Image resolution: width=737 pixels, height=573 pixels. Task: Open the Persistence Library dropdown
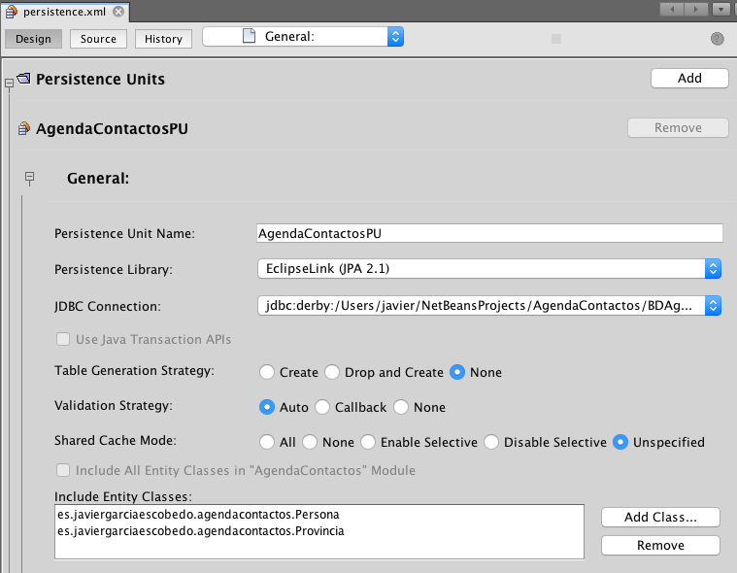pos(713,268)
